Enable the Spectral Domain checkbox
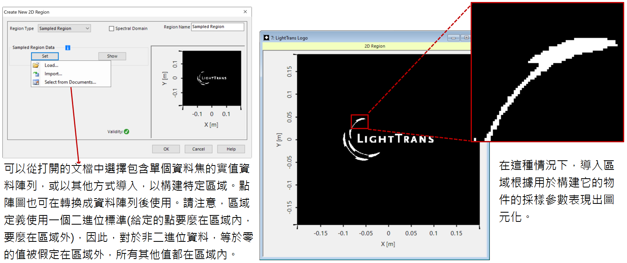The image size is (627, 263). pos(112,28)
